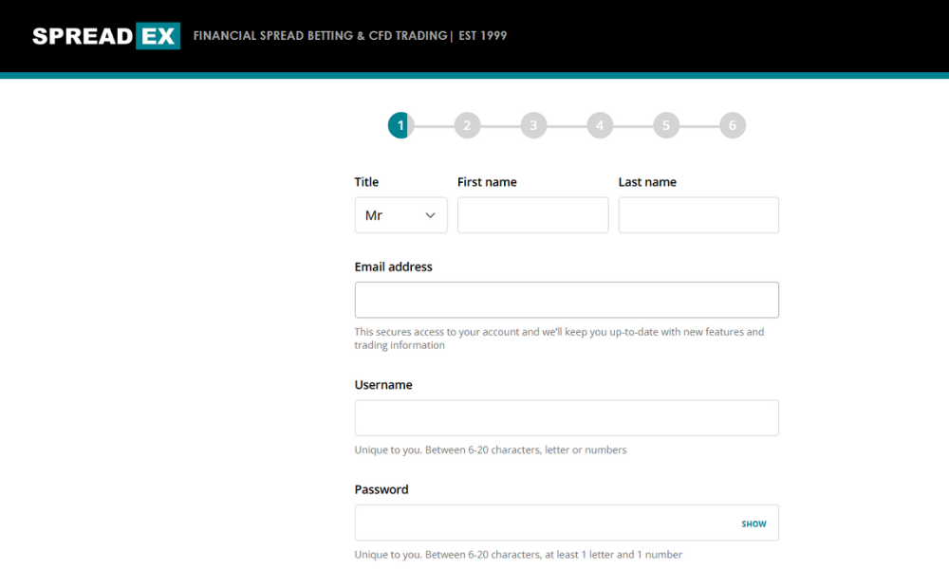
Task: Toggle SHOW to reveal the password
Action: click(x=754, y=523)
